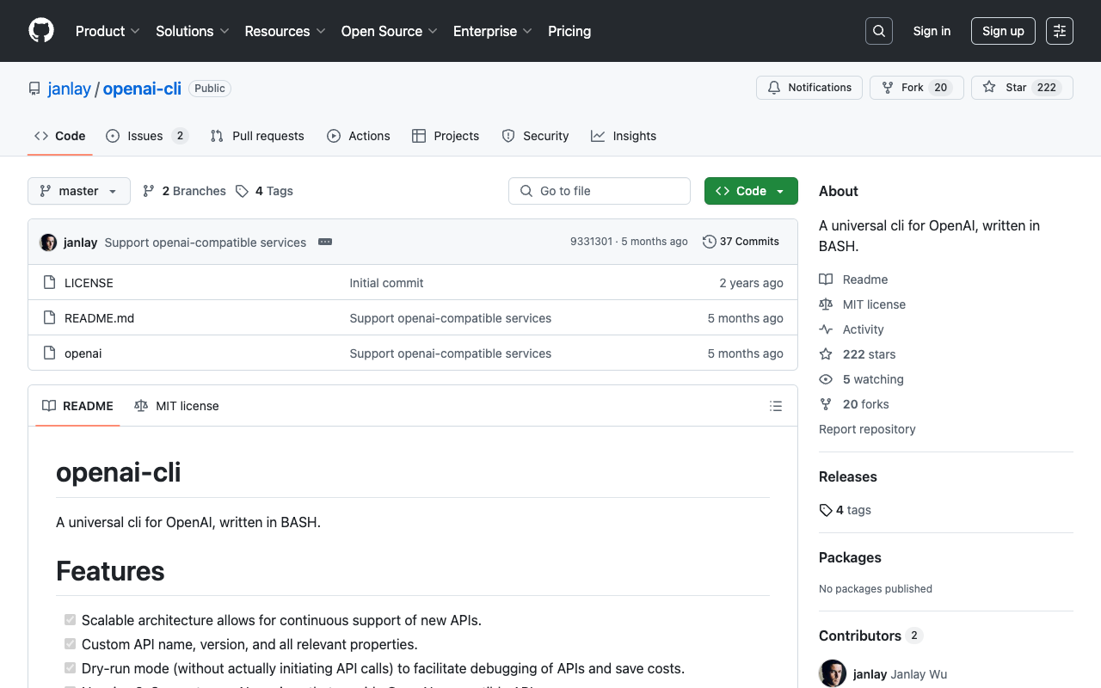1101x688 pixels.
Task: Select the README tab in file viewer
Action: tap(78, 406)
